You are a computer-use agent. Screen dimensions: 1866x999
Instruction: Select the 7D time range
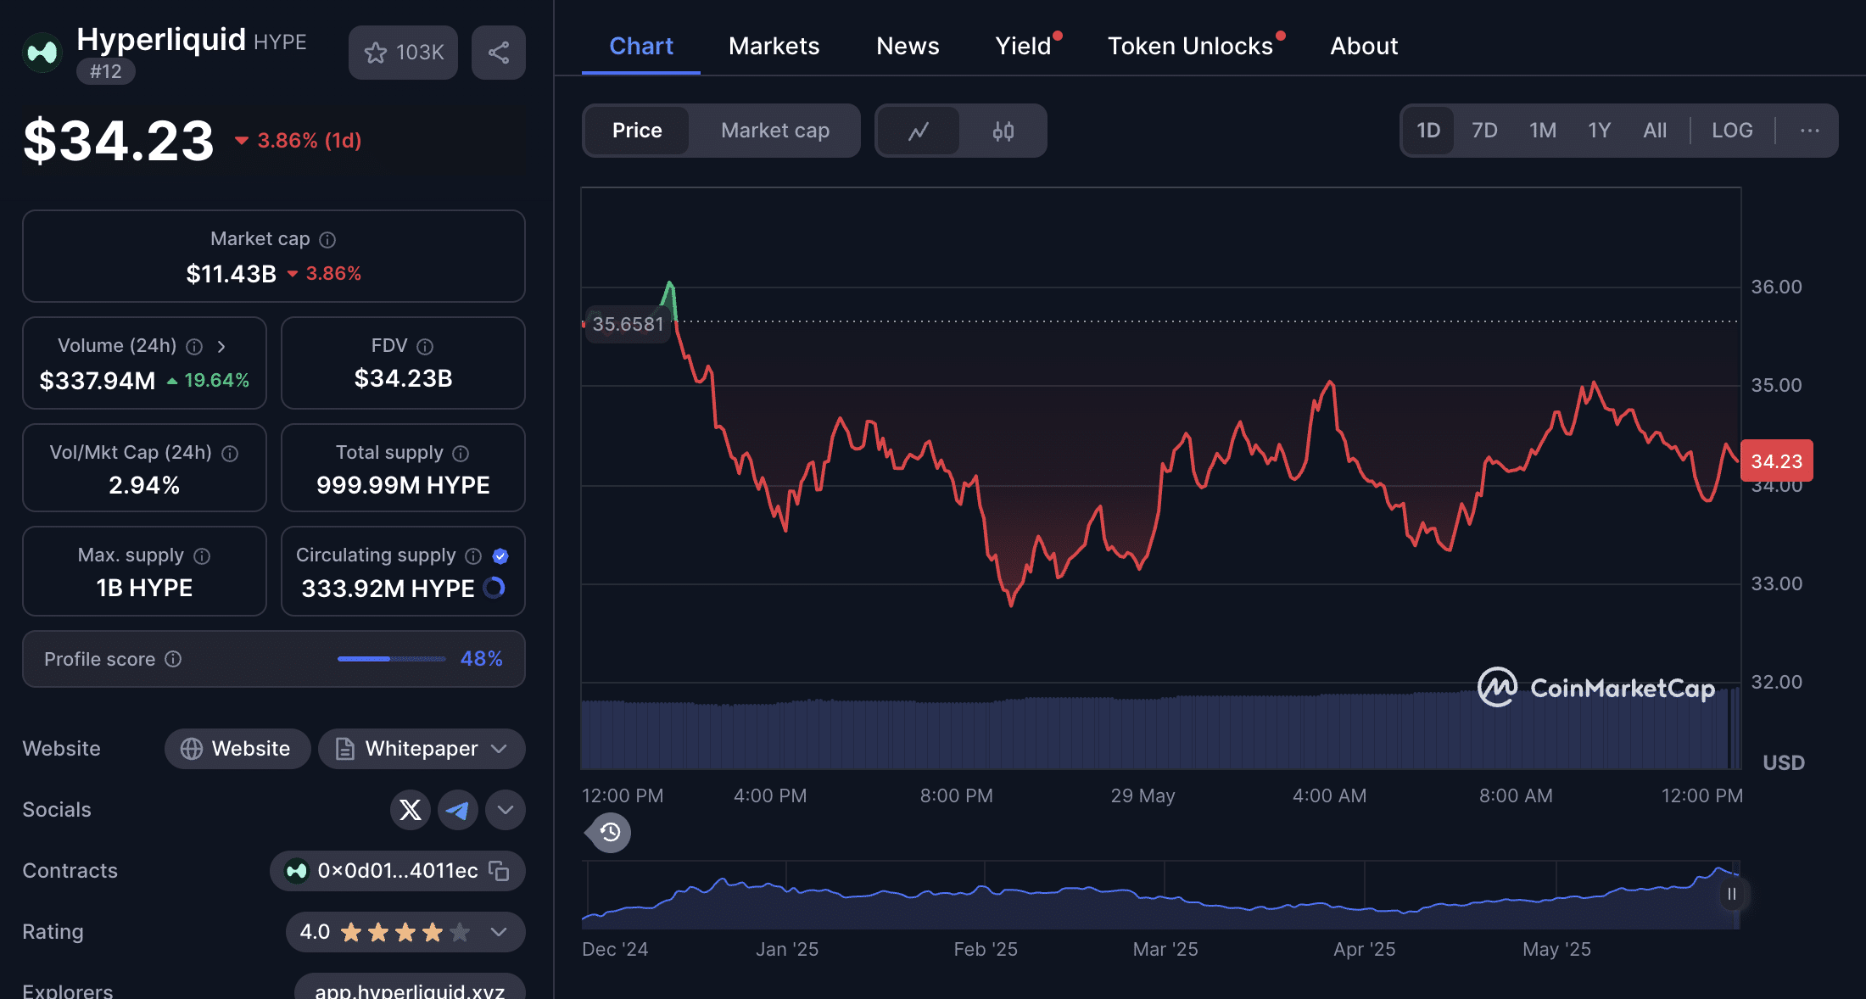point(1484,131)
